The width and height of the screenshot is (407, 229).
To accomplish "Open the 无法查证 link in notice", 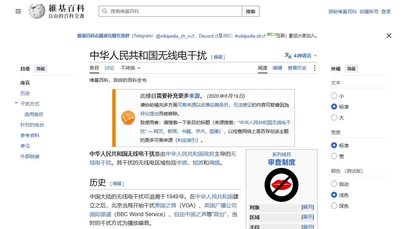I will coord(243,105).
